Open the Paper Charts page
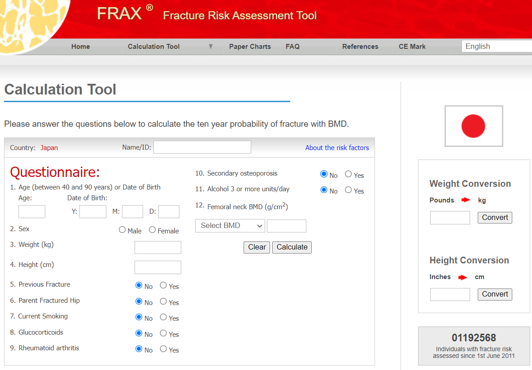Screen dimensions: 532x370 250,46
